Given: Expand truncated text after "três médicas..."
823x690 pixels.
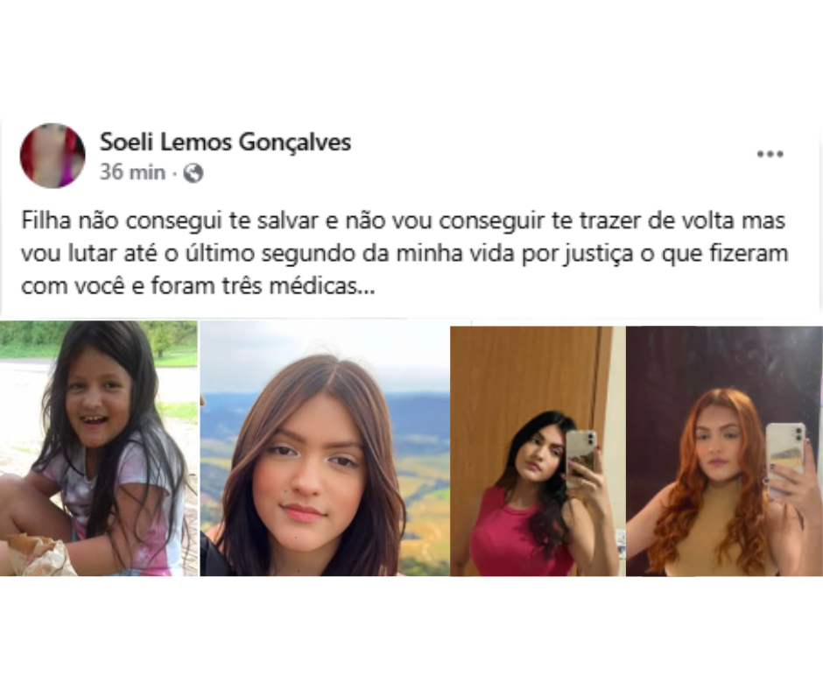Looking at the screenshot, I should point(366,286).
